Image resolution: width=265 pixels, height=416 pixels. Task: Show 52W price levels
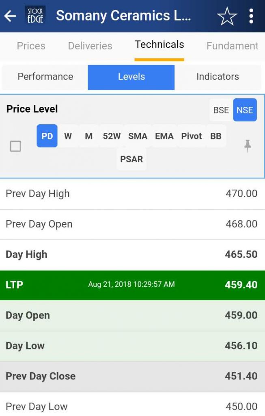[111, 136]
